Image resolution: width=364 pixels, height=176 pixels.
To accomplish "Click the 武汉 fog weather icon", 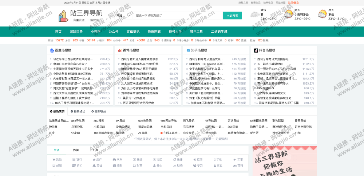I will click(x=255, y=15).
